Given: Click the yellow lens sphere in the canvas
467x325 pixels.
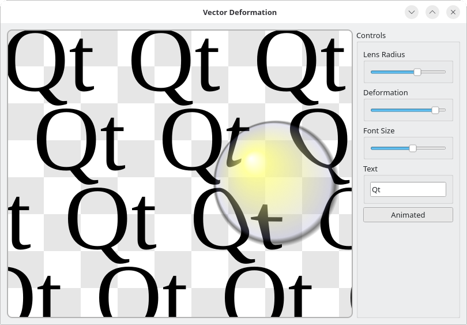Looking at the screenshot, I should (275, 182).
